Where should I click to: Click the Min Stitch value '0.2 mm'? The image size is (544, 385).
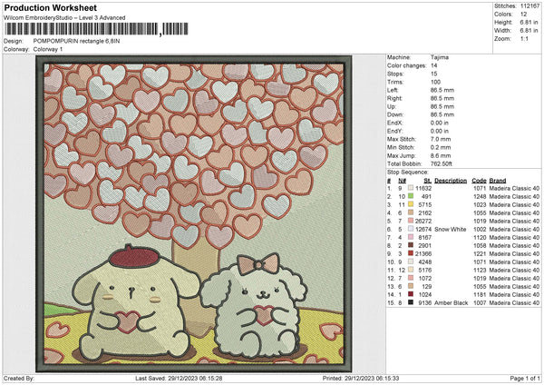pyautogui.click(x=441, y=147)
